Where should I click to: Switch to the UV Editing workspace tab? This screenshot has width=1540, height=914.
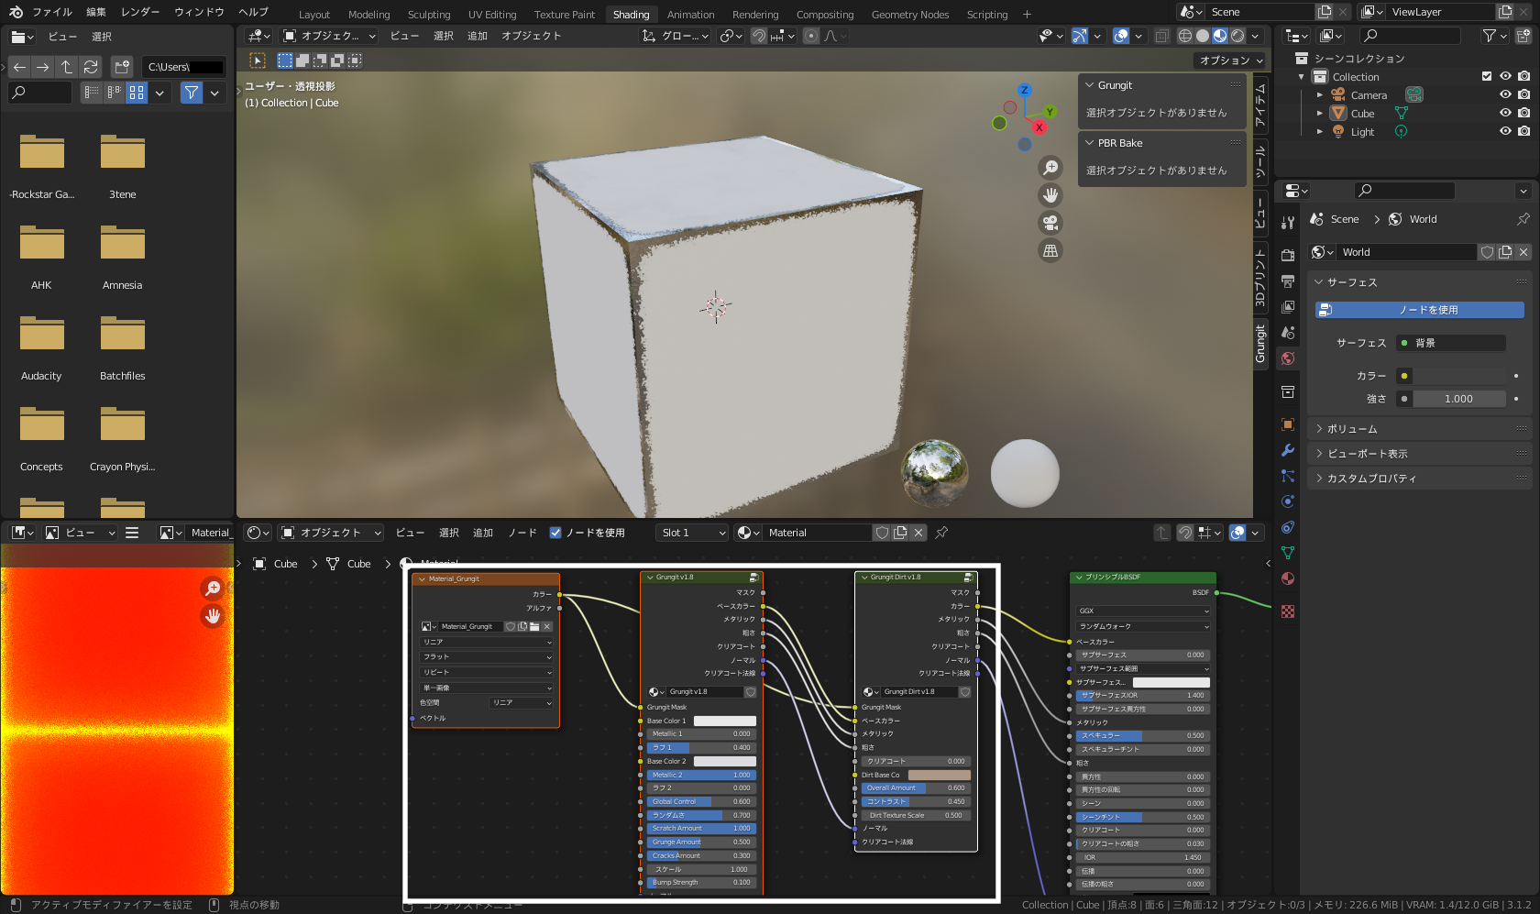(492, 15)
